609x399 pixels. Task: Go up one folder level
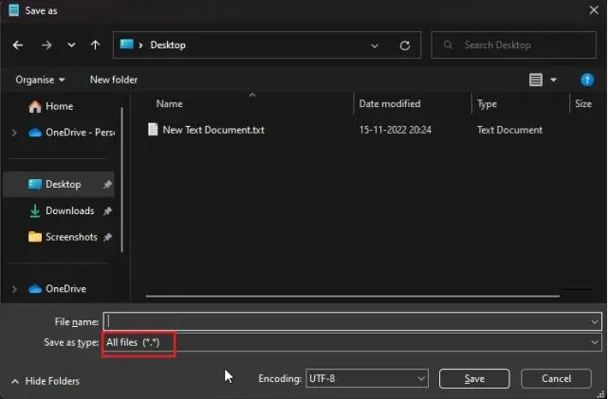tap(95, 45)
